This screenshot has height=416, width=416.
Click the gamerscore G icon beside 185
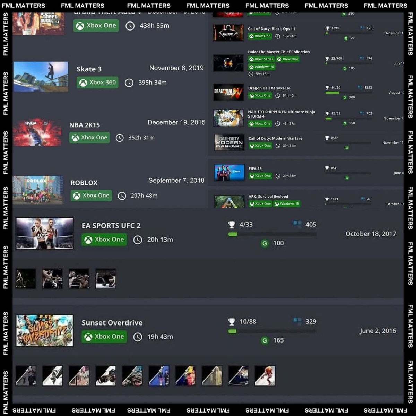click(x=345, y=69)
